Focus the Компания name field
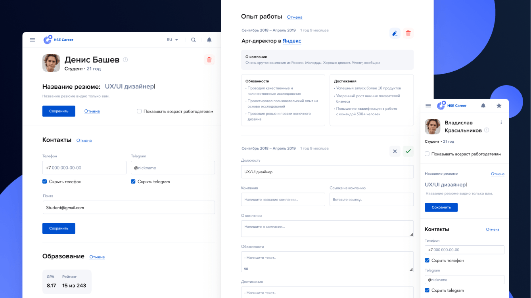 point(283,199)
